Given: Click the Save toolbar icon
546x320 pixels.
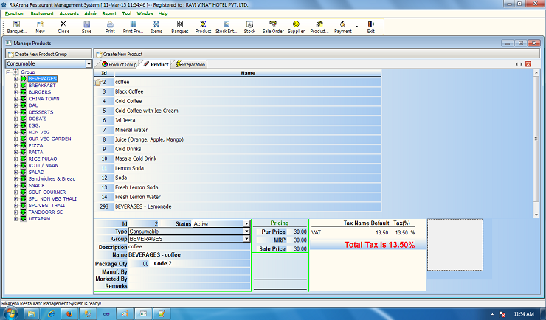Looking at the screenshot, I should pyautogui.click(x=86, y=27).
